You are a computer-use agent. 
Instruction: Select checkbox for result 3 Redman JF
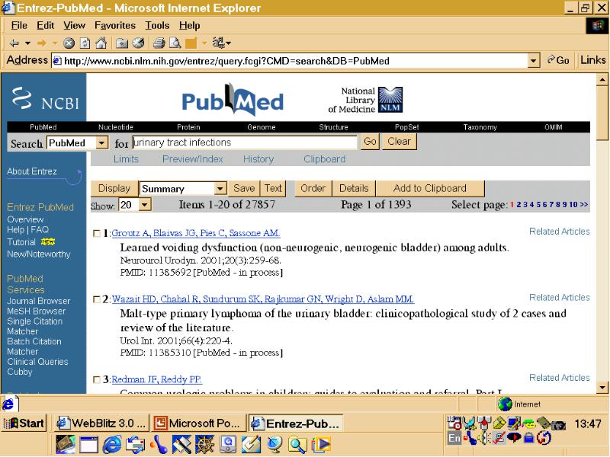[x=97, y=379]
